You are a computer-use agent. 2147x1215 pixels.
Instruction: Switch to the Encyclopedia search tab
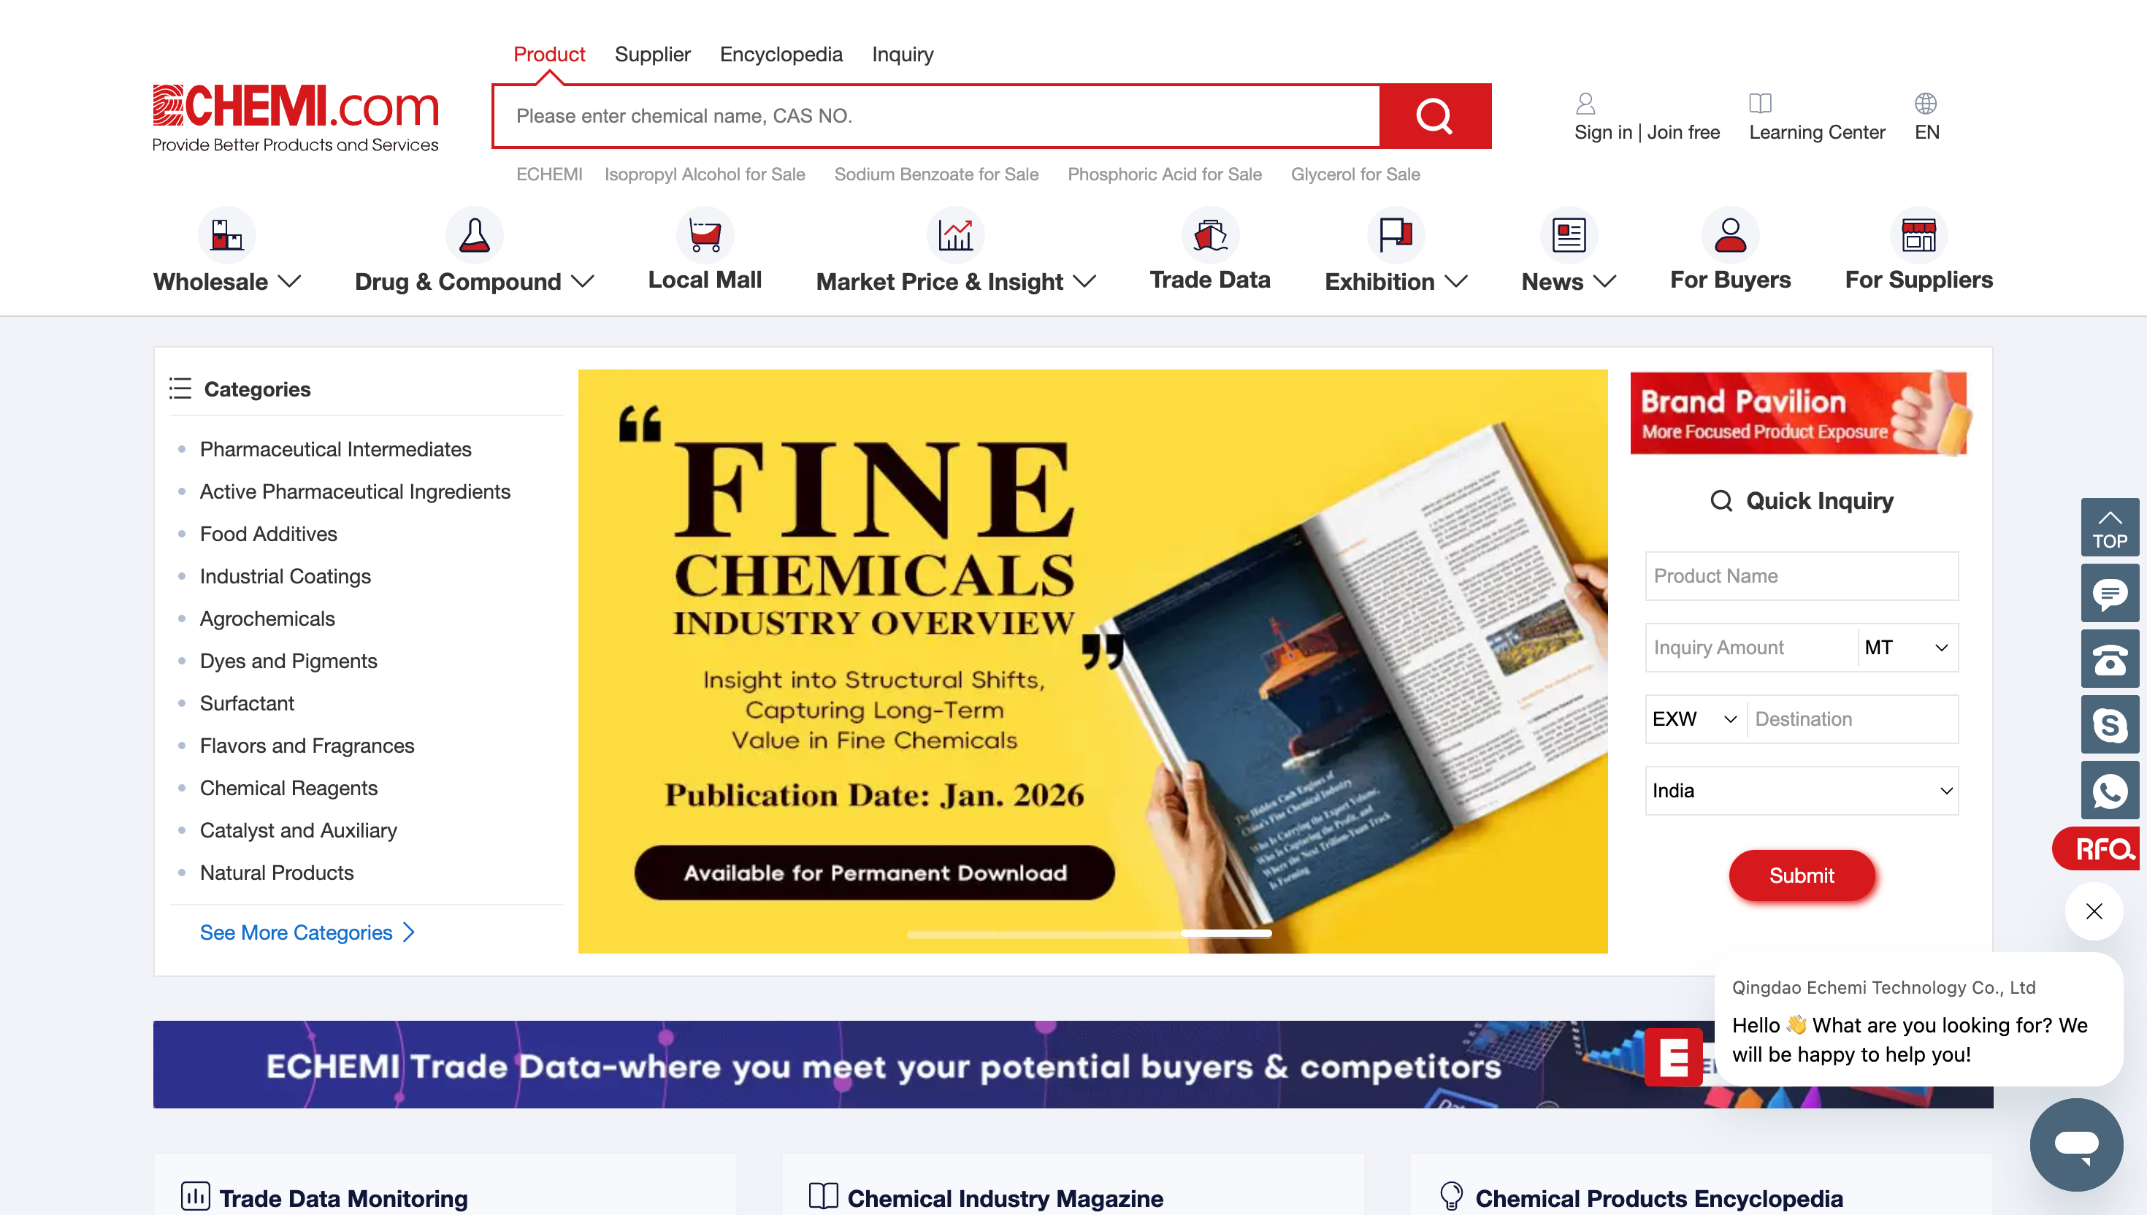pos(781,54)
